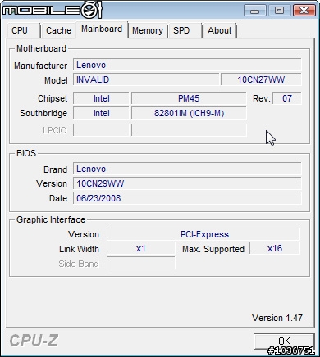Click the Version 1.47 label
The image size is (320, 357).
(277, 318)
